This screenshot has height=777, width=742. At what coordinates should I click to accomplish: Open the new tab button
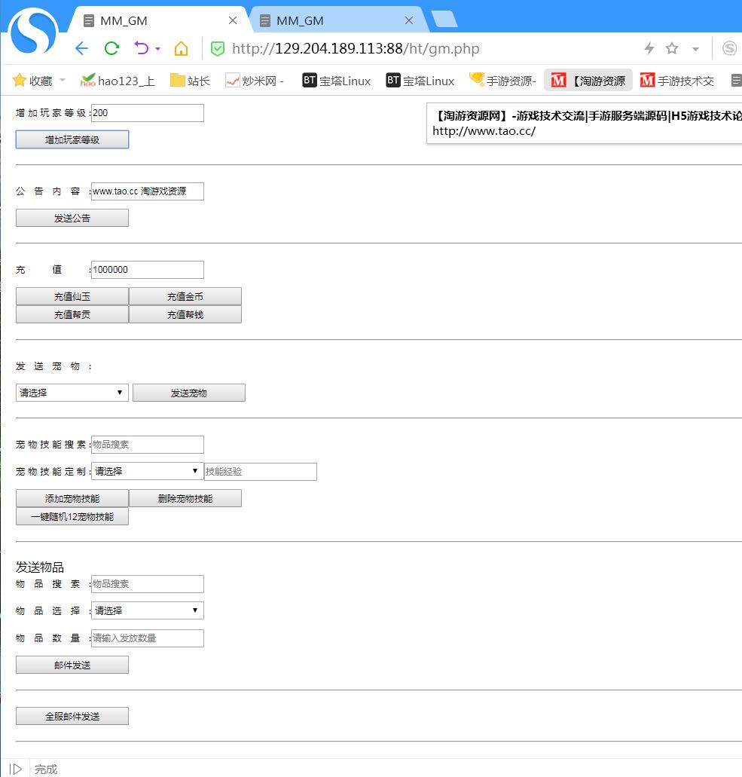click(x=444, y=20)
